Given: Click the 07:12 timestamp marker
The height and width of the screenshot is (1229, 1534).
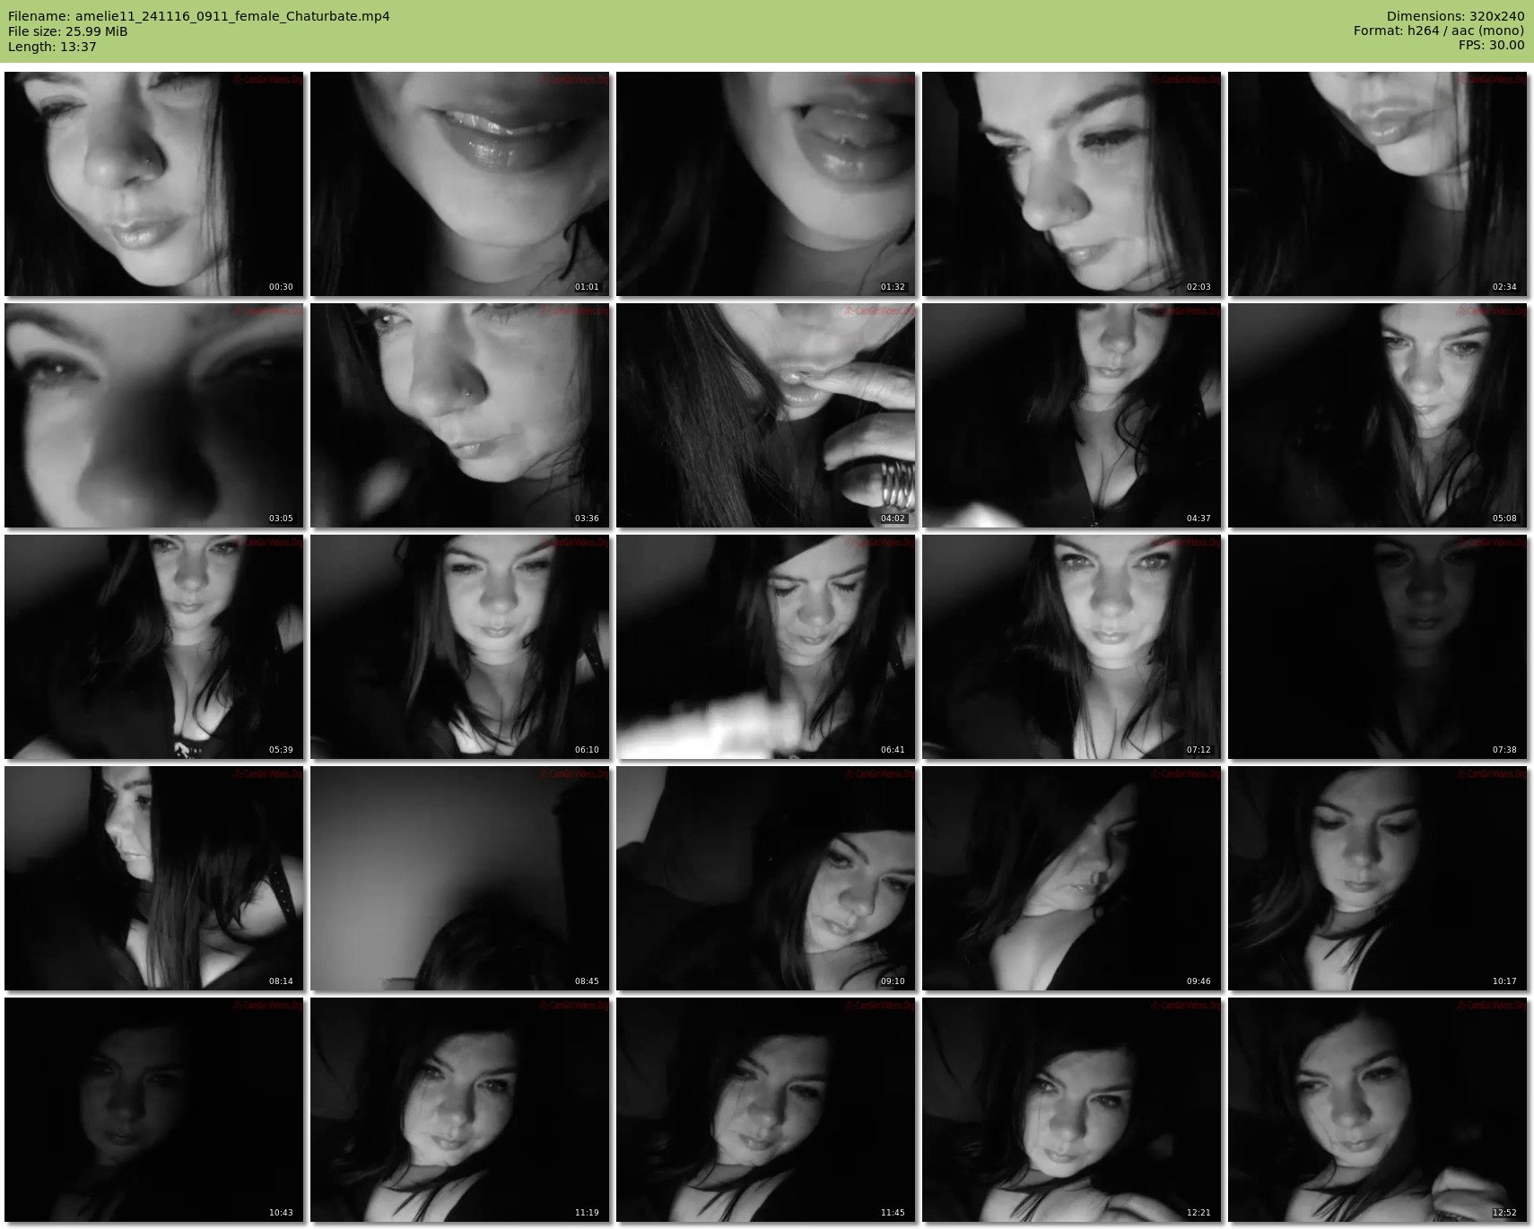Looking at the screenshot, I should (x=1198, y=750).
